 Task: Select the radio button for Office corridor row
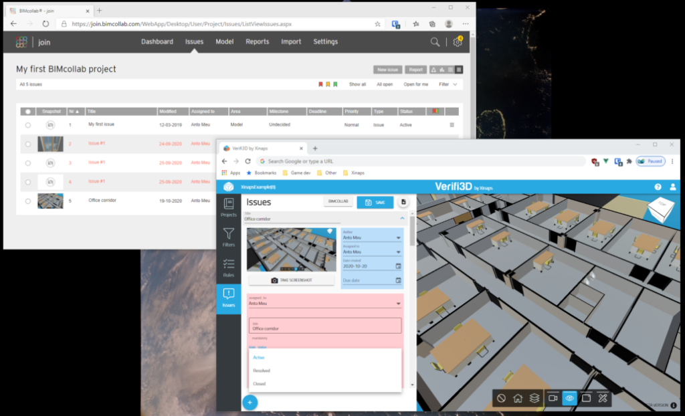[x=28, y=201]
